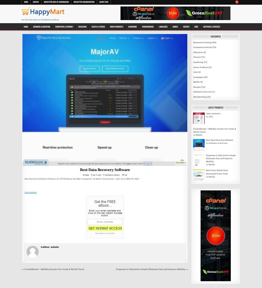Image resolution: width=262 pixels, height=288 pixels.
Task: Select Languages in main navigation
Action: coord(163,27)
